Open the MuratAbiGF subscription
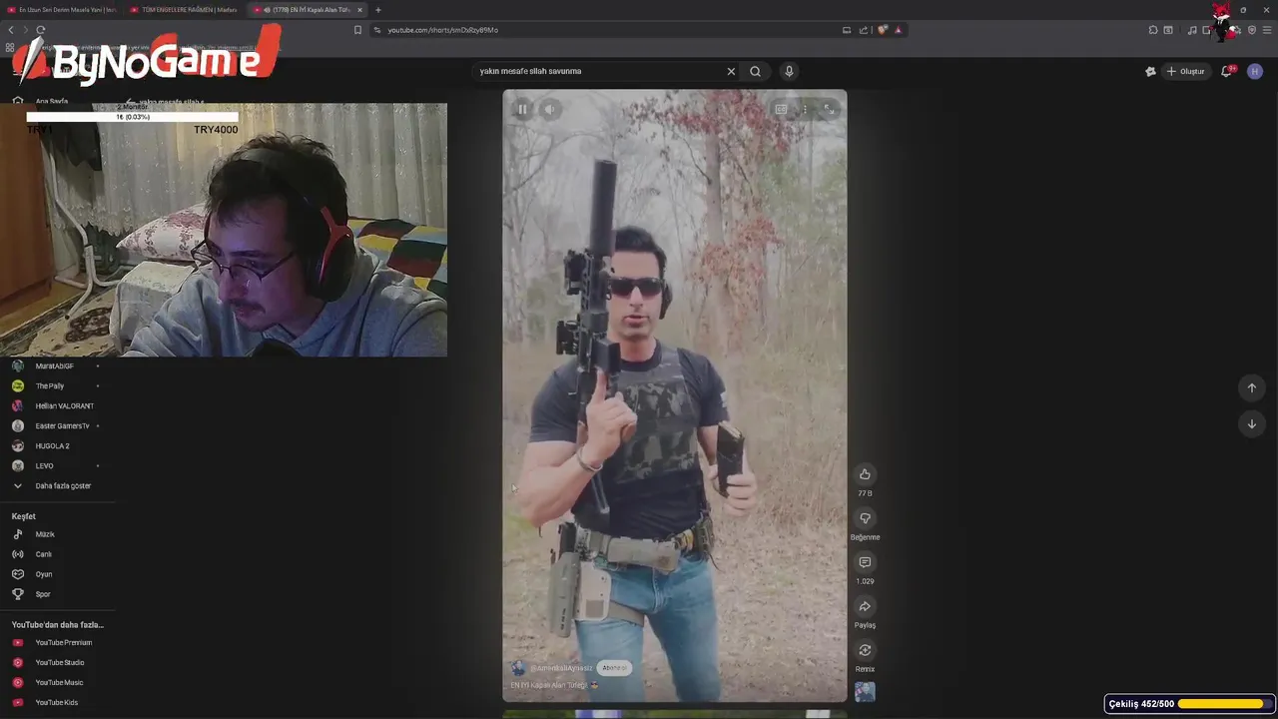The height and width of the screenshot is (719, 1278). pos(55,366)
